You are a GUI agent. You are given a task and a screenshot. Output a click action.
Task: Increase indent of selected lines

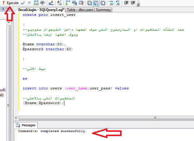tap(133, 3)
